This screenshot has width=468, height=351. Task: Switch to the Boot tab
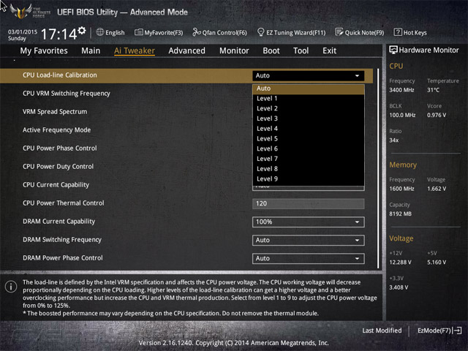point(271,50)
